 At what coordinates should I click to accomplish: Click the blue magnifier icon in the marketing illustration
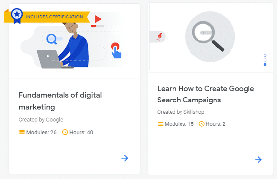52,40
